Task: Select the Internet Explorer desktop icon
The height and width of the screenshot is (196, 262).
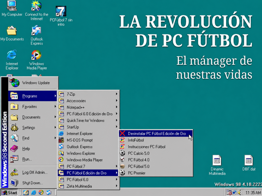Action: (x=12, y=60)
